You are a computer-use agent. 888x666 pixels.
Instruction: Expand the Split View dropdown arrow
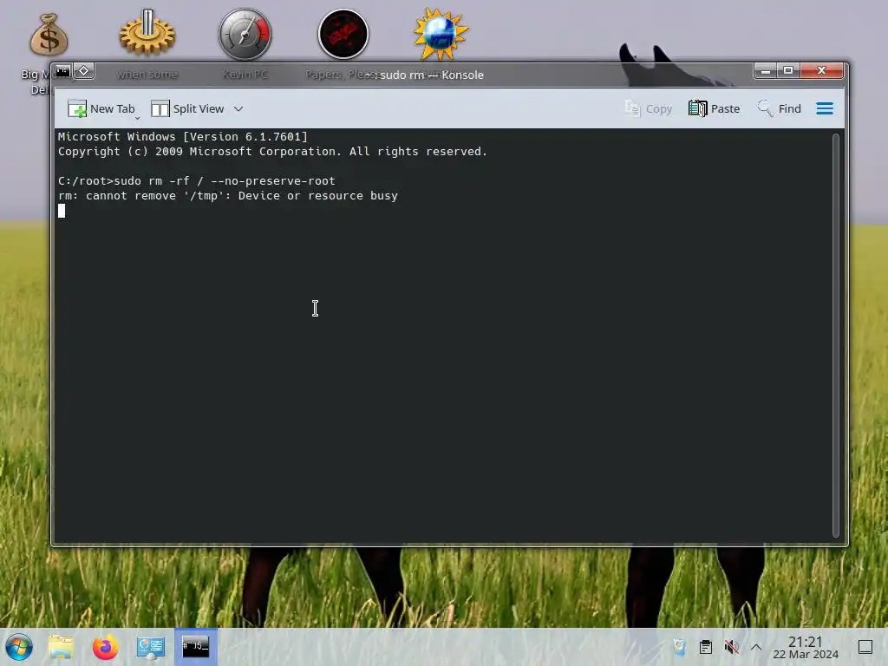click(x=238, y=108)
